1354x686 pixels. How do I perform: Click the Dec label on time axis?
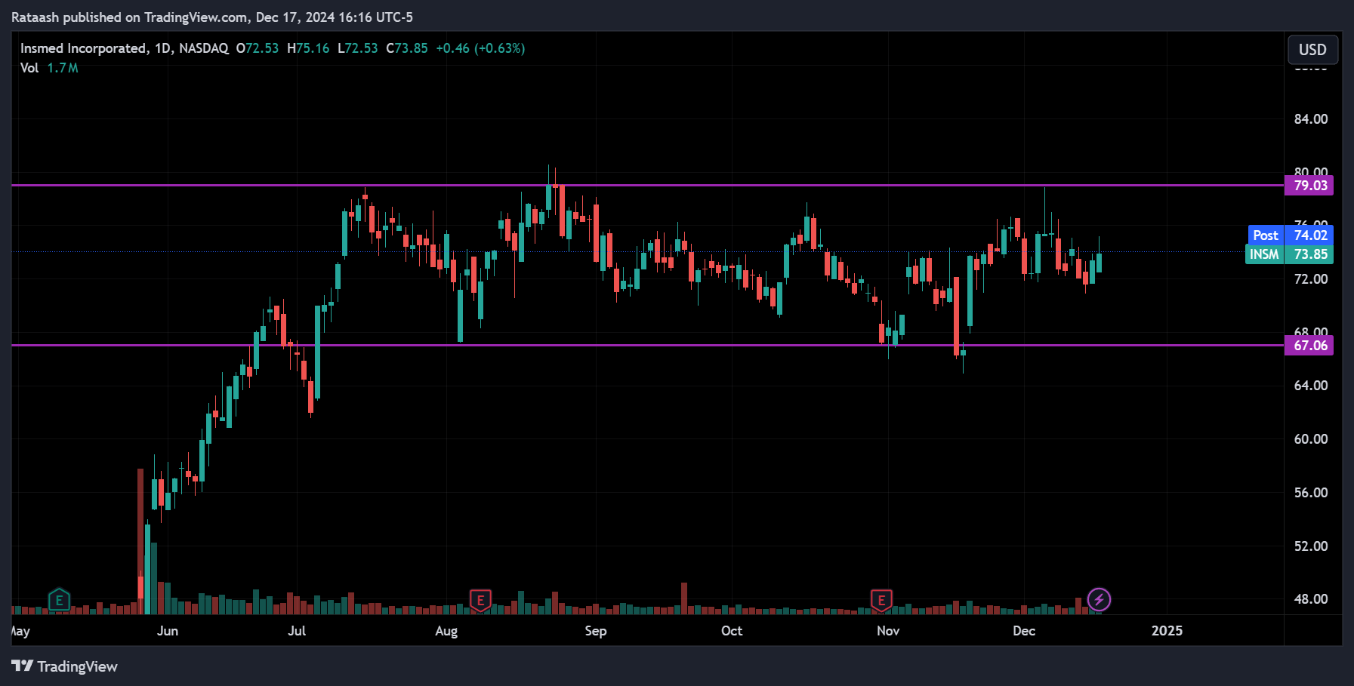click(1024, 631)
